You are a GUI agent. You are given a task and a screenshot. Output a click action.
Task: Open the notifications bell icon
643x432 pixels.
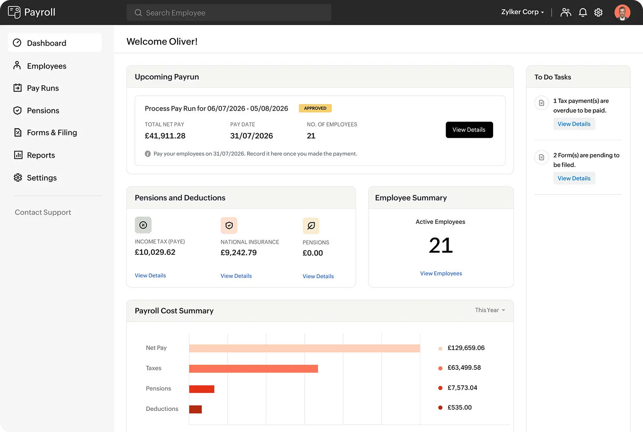pyautogui.click(x=583, y=13)
